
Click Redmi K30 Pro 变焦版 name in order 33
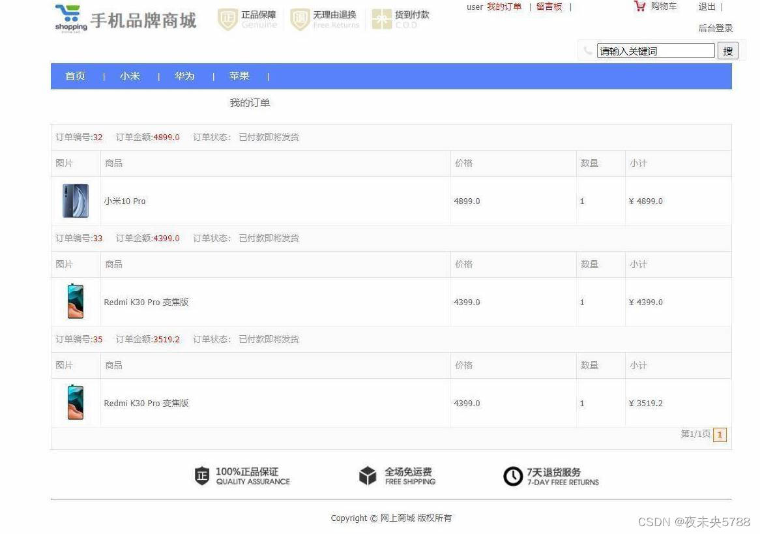[147, 302]
